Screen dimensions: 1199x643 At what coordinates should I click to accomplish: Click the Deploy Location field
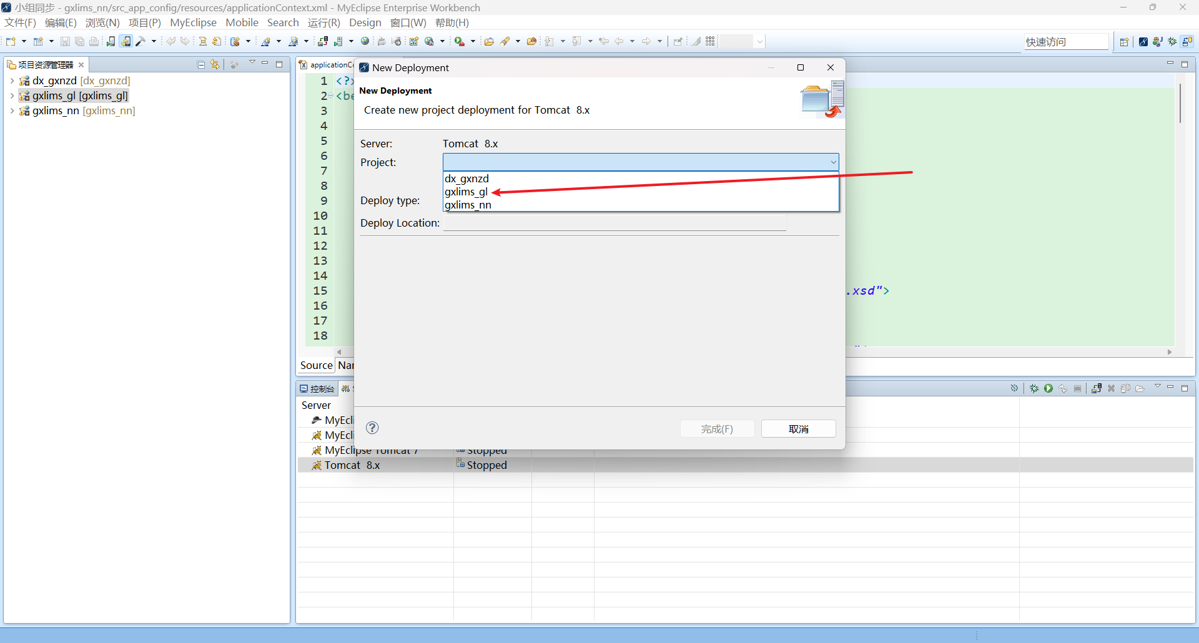pos(614,223)
